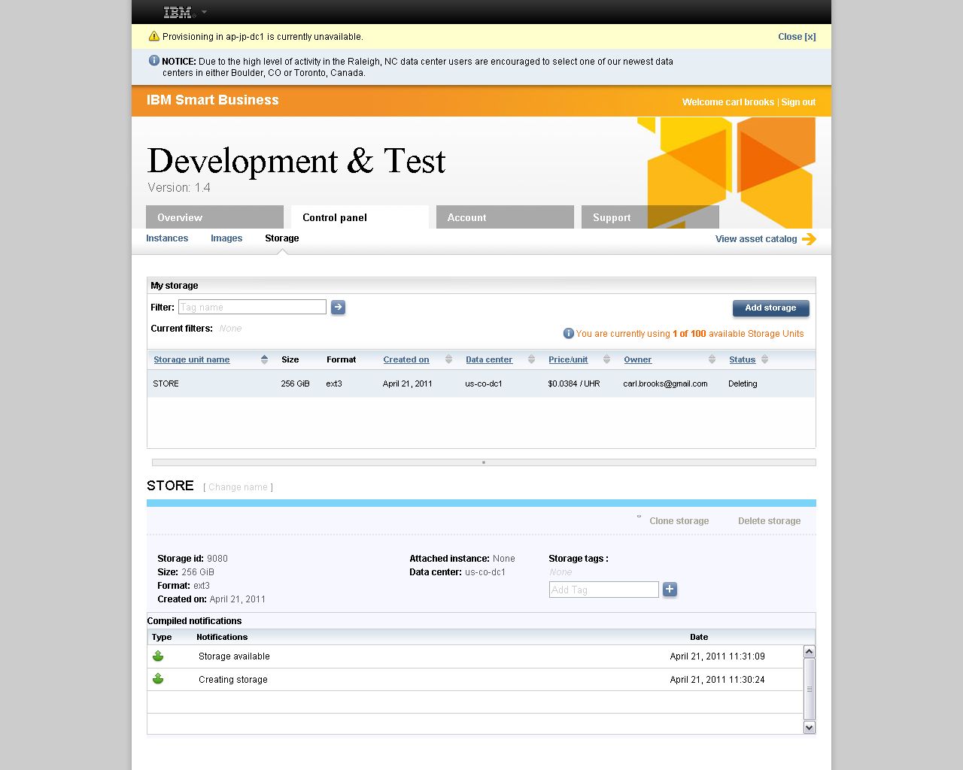Sign out of the account

tap(798, 102)
